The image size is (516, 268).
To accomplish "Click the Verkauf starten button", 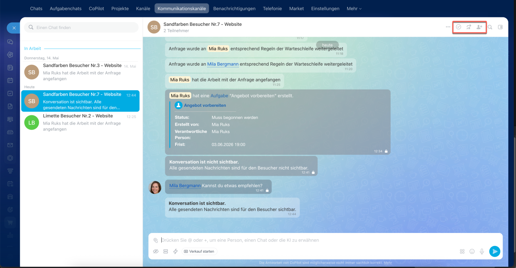I will click(200, 251).
